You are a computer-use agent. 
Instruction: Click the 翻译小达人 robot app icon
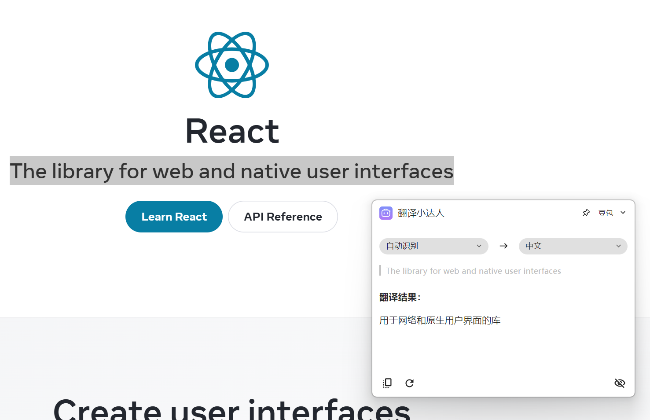(x=386, y=213)
